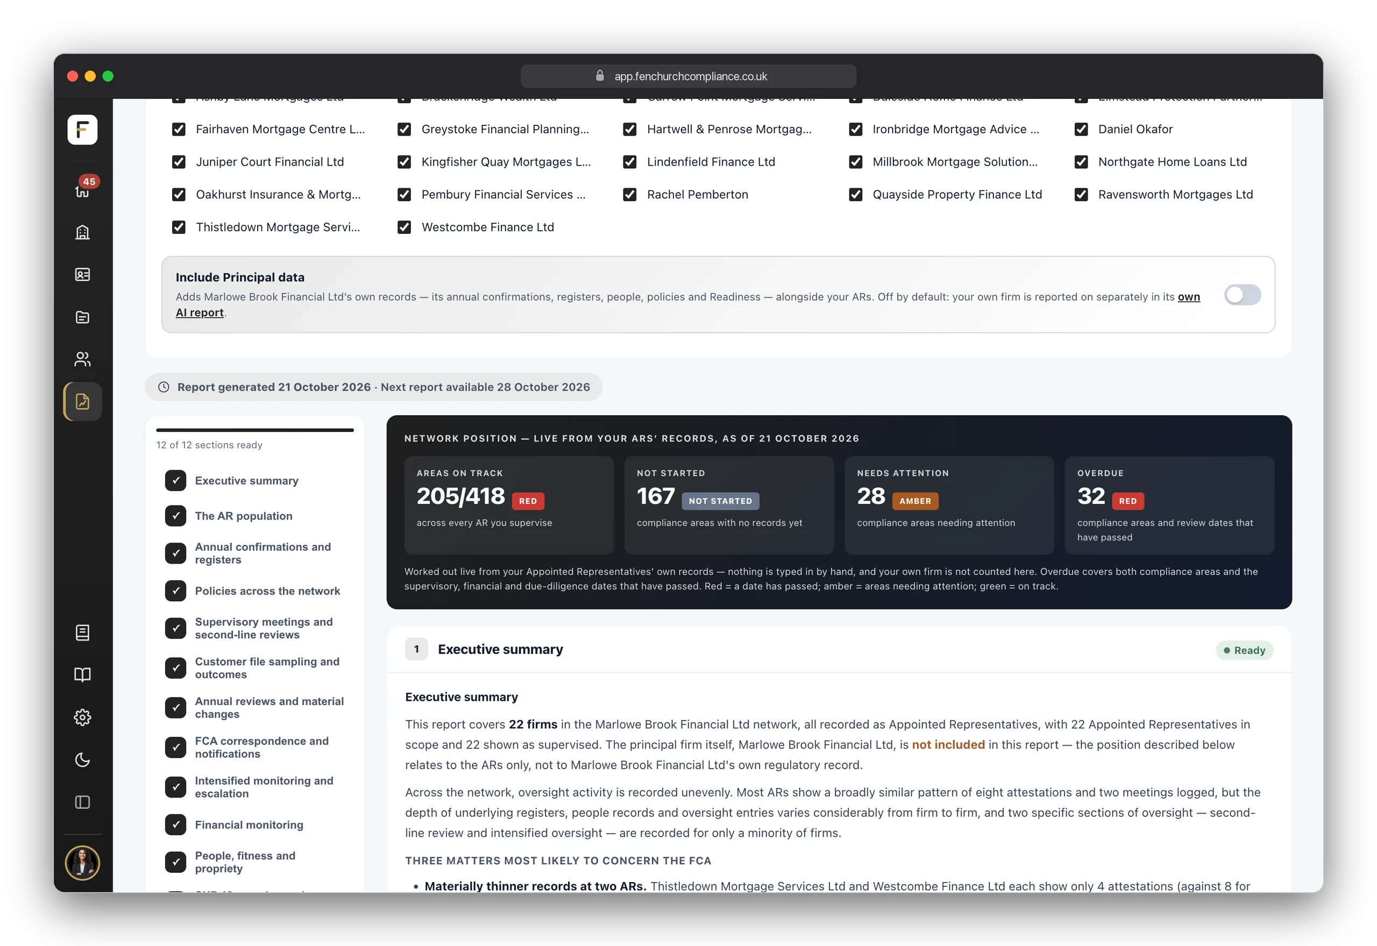The width and height of the screenshot is (1377, 946).
Task: Open the settings gear icon in sidebar
Action: [x=82, y=717]
